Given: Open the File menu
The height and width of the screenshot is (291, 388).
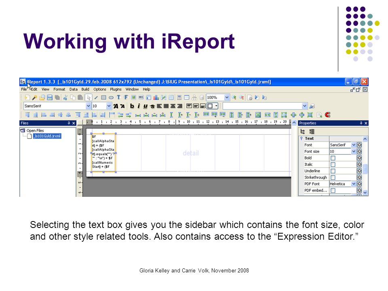Looking at the screenshot, I should pyautogui.click(x=24, y=89).
